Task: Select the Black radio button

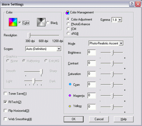Action: point(48,23)
